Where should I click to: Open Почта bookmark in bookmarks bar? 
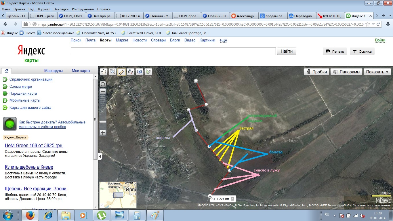coord(28,33)
